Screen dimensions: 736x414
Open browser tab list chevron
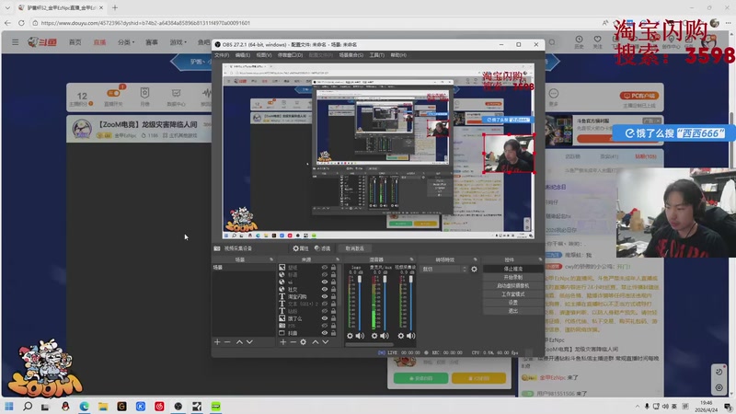(x=7, y=7)
